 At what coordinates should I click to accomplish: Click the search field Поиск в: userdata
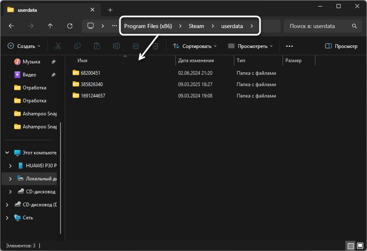[318, 26]
